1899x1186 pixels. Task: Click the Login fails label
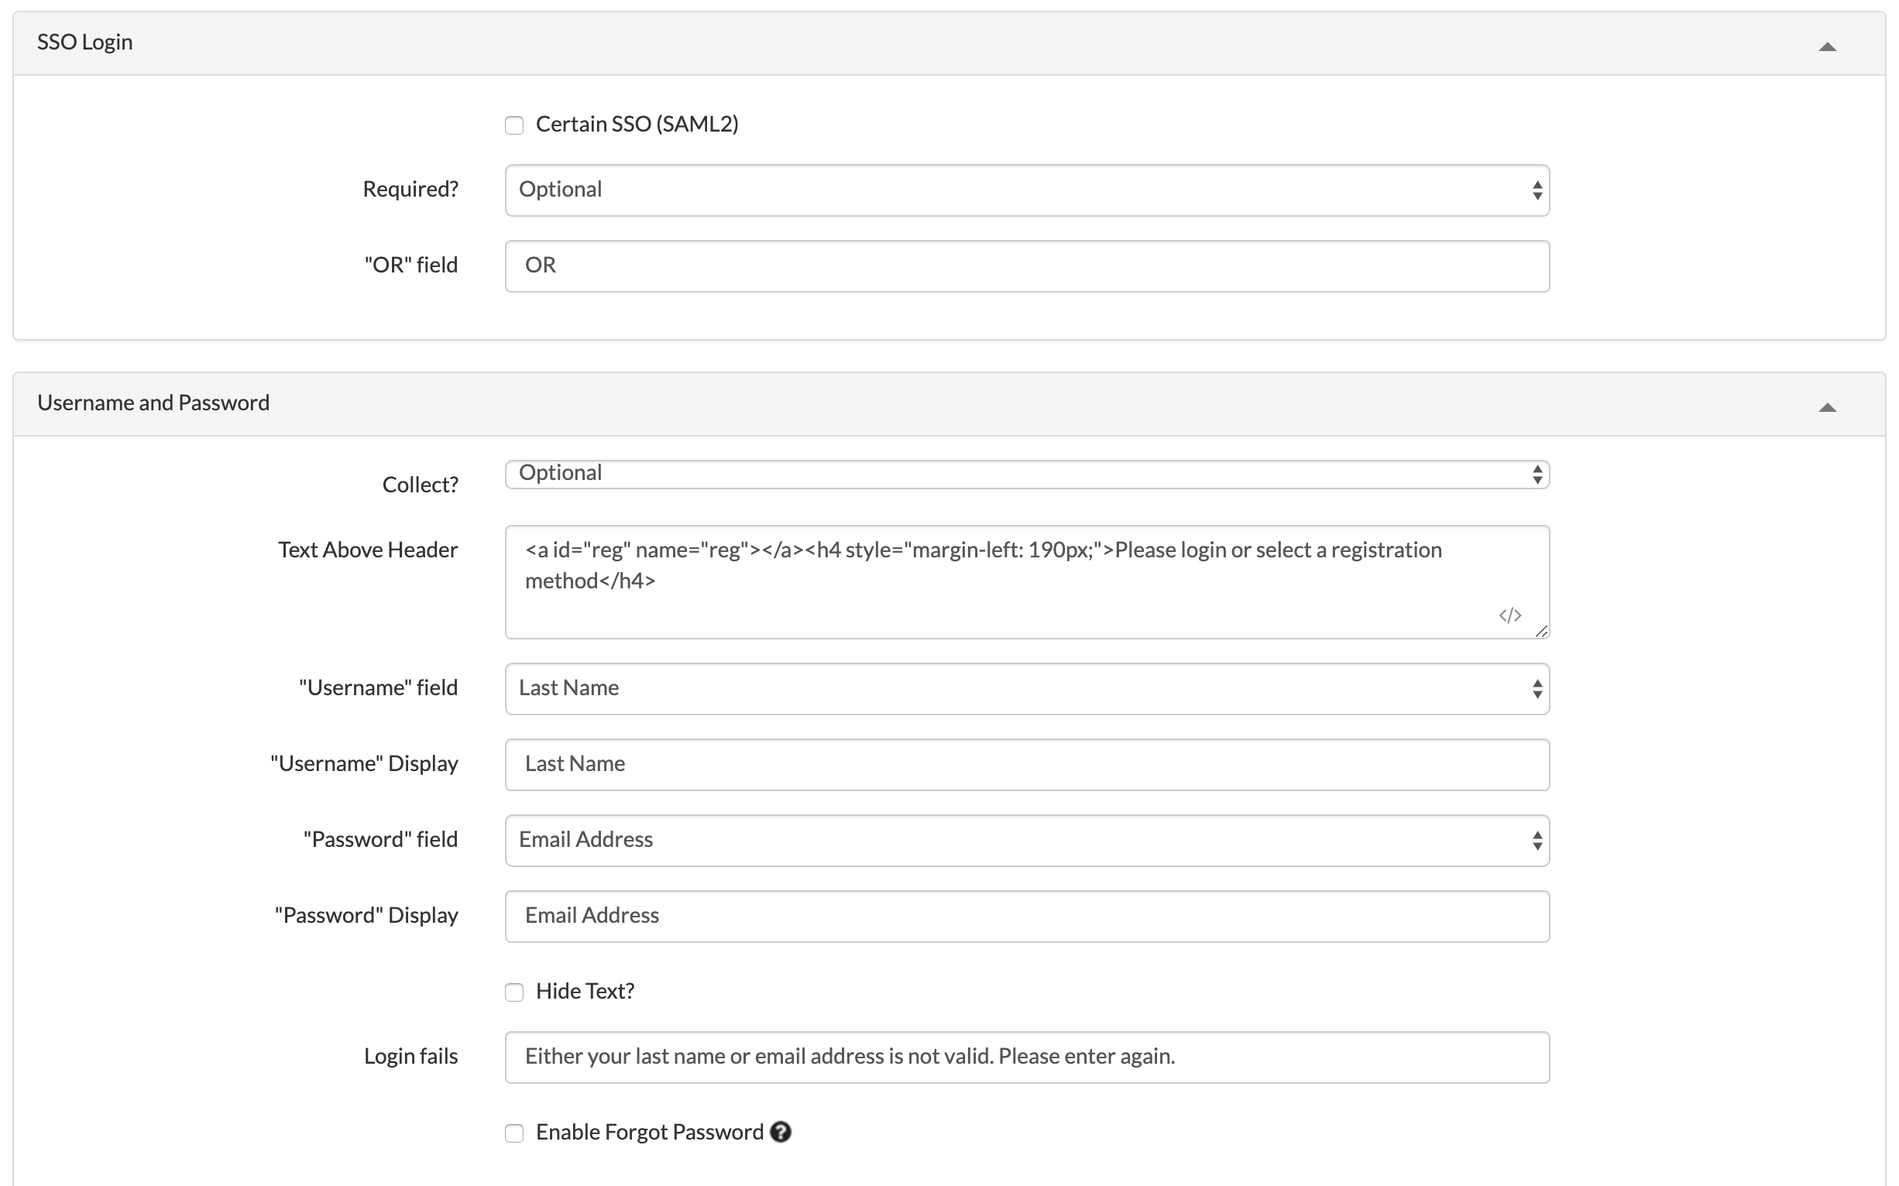(x=410, y=1057)
